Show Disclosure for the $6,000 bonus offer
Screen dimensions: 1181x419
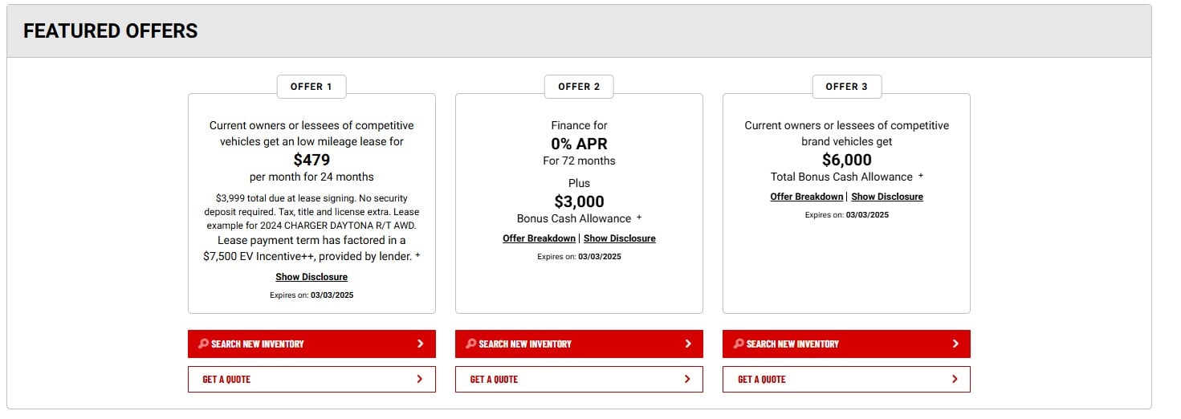887,197
